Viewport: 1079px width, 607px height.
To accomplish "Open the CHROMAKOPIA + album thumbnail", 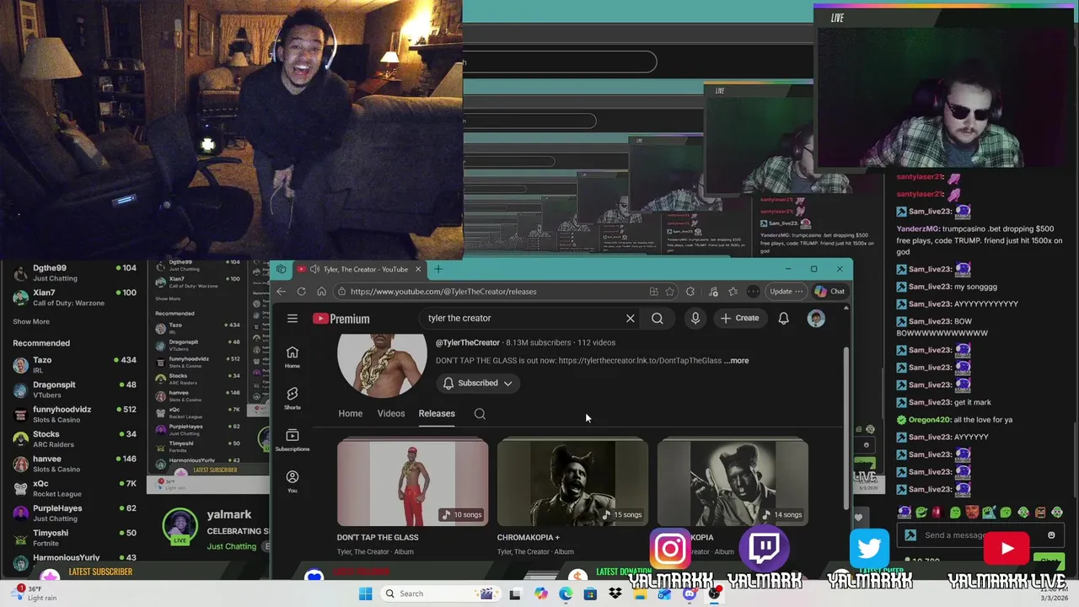I will click(572, 482).
